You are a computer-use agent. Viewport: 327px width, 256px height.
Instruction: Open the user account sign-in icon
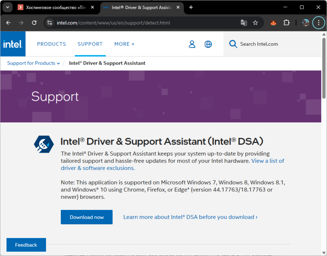pos(192,44)
